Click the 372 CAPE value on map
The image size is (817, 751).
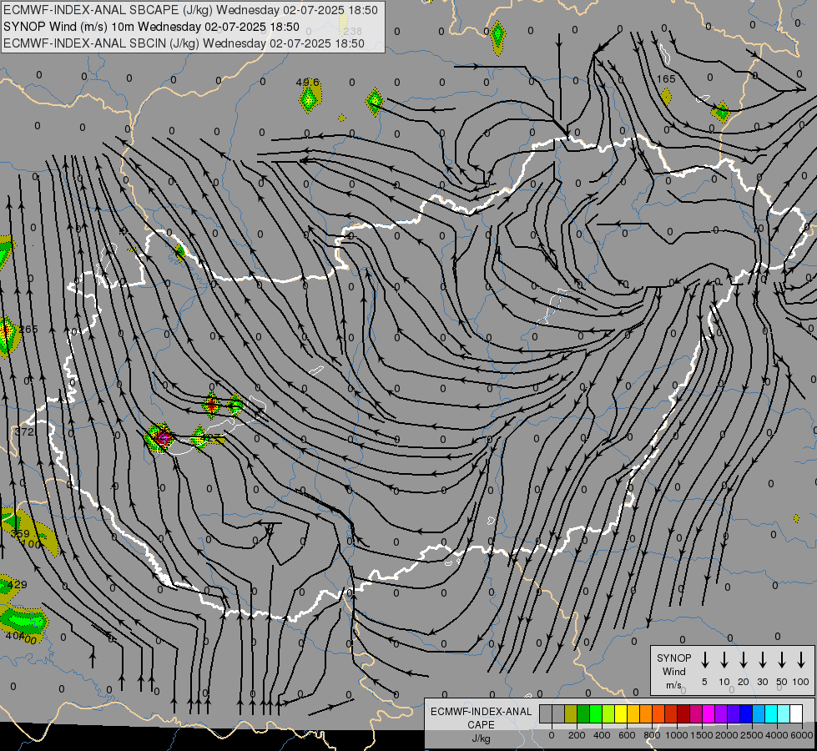(x=24, y=431)
